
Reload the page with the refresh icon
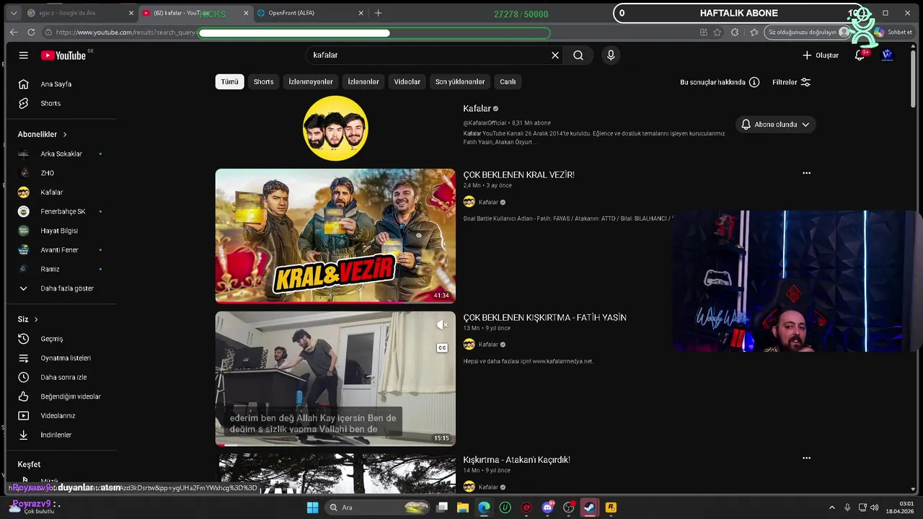coord(31,32)
